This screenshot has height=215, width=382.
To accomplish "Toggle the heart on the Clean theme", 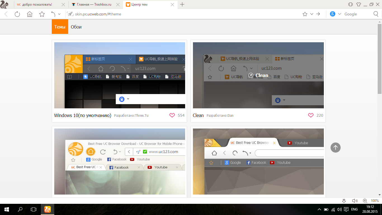I will [x=311, y=115].
